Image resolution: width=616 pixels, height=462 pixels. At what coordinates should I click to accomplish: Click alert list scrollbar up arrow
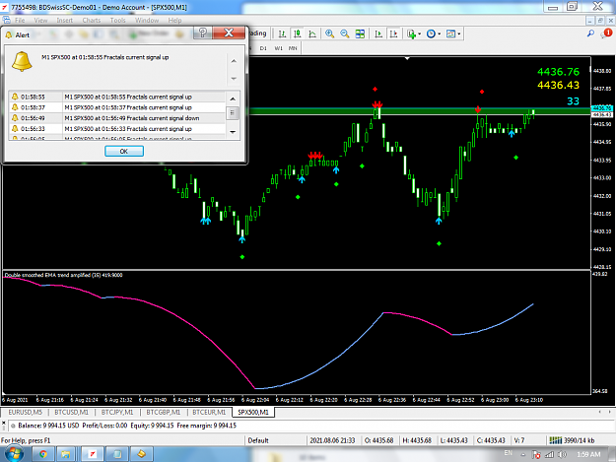coord(233,99)
